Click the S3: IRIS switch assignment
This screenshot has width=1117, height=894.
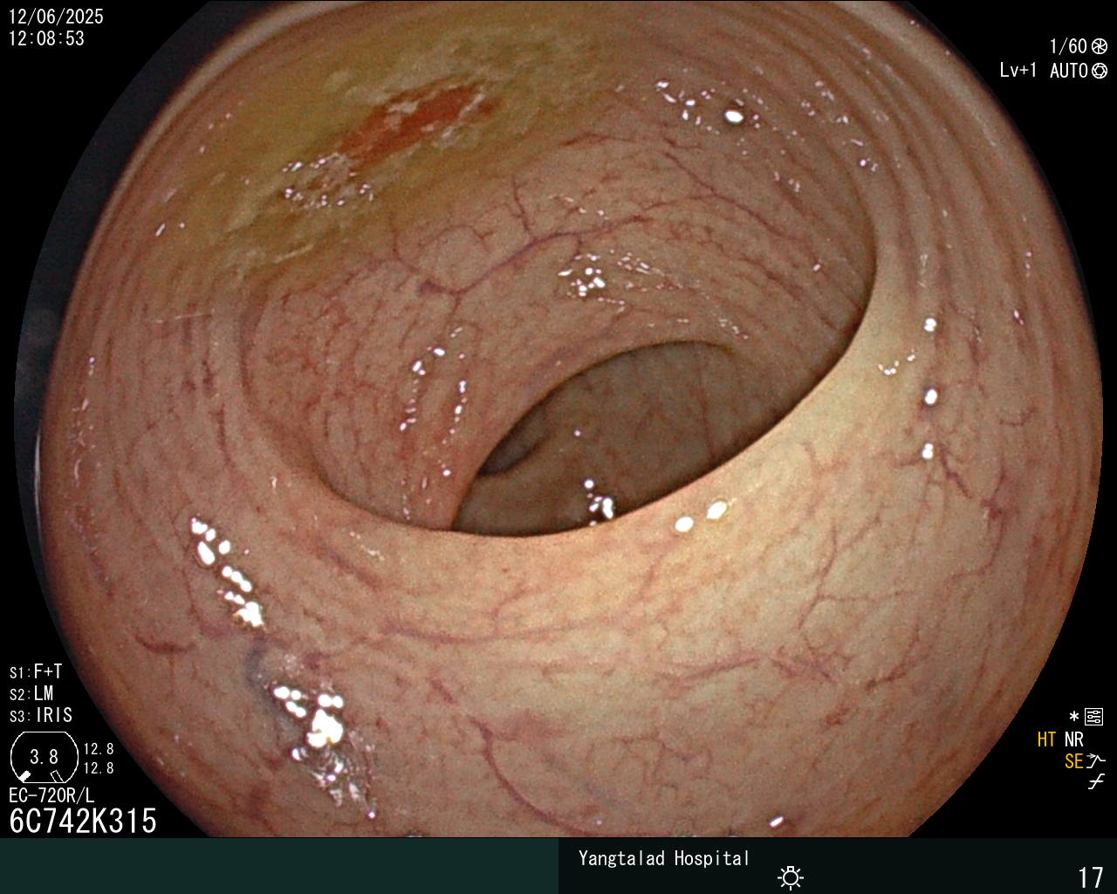[x=41, y=716]
